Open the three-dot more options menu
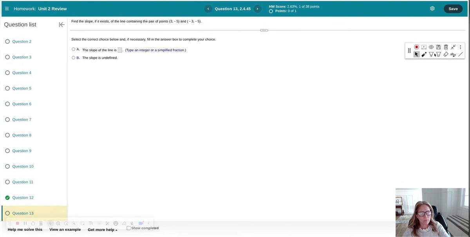The image size is (470, 237). pyautogui.click(x=460, y=47)
